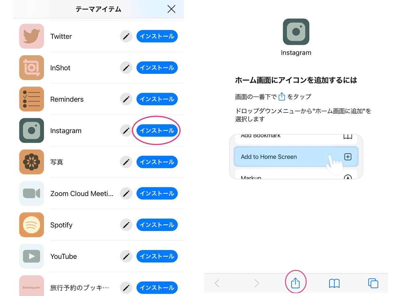This screenshot has width=394, height=296.
Task: Tap the Instagram caption under large icon
Action: 296,53
